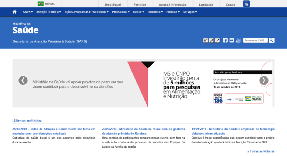Open the 19/09/2019 informatização news

(x=233, y=131)
